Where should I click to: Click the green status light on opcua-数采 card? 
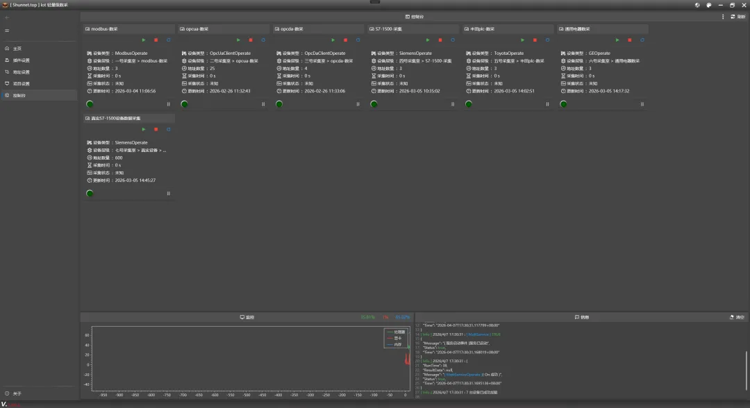[184, 104]
